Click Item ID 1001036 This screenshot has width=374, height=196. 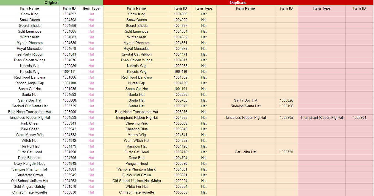tap(69, 89)
